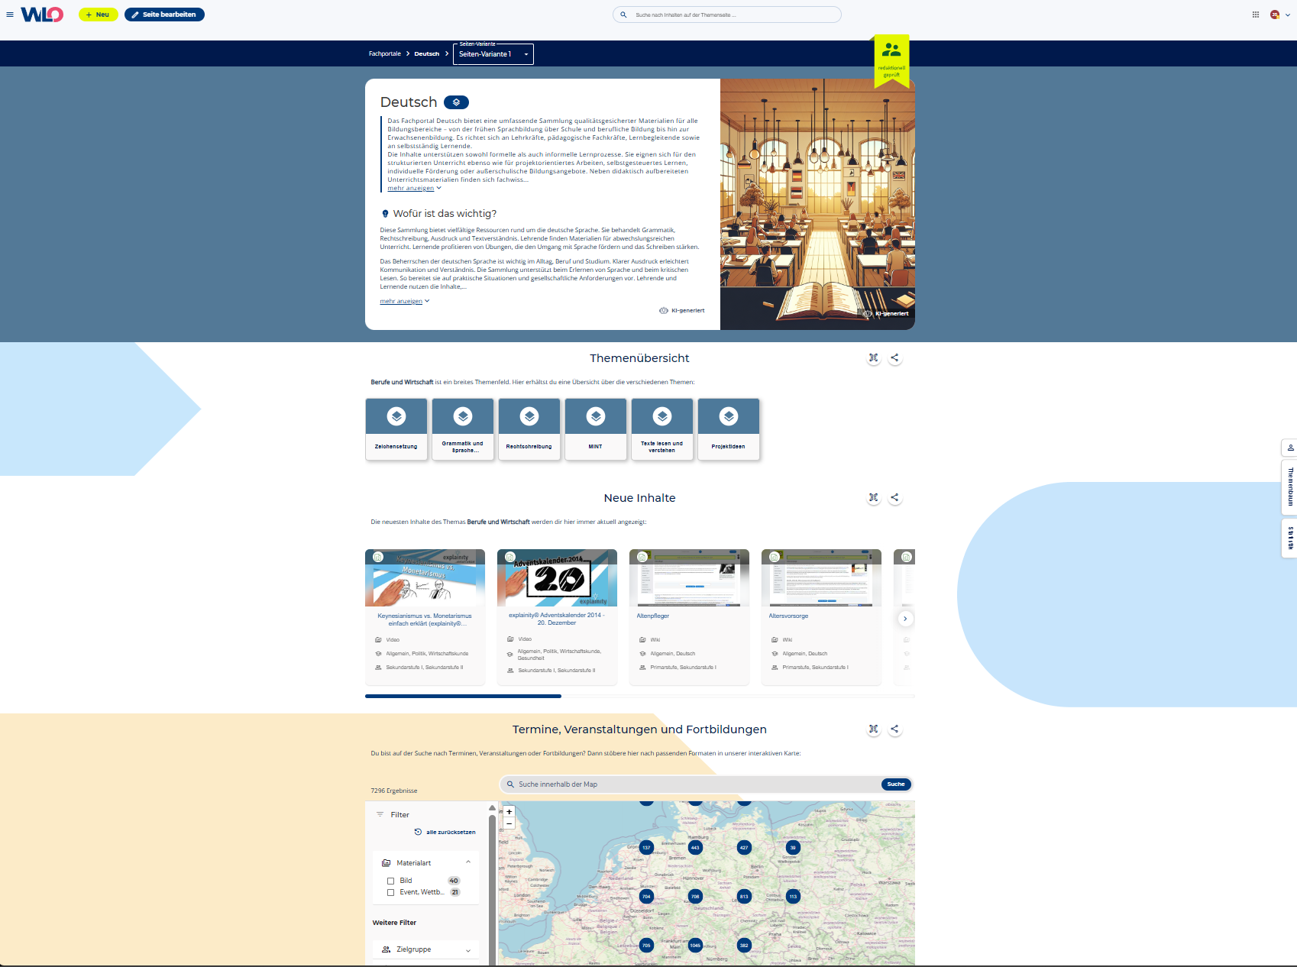Share the Themenübersicht section
Image resolution: width=1297 pixels, height=967 pixels.
[x=894, y=357]
